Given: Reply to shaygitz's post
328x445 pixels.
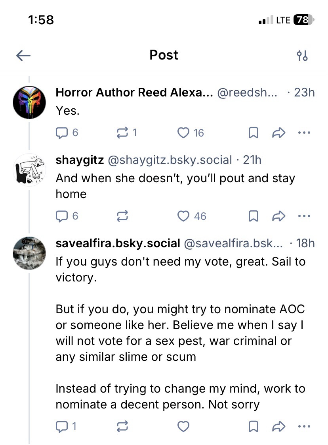Looking at the screenshot, I should click(62, 216).
